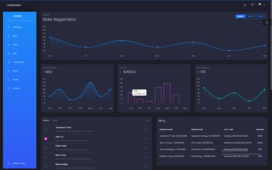Click the Philip Kuning driver cell in Billing
272x170 pixels.
tap(172, 156)
